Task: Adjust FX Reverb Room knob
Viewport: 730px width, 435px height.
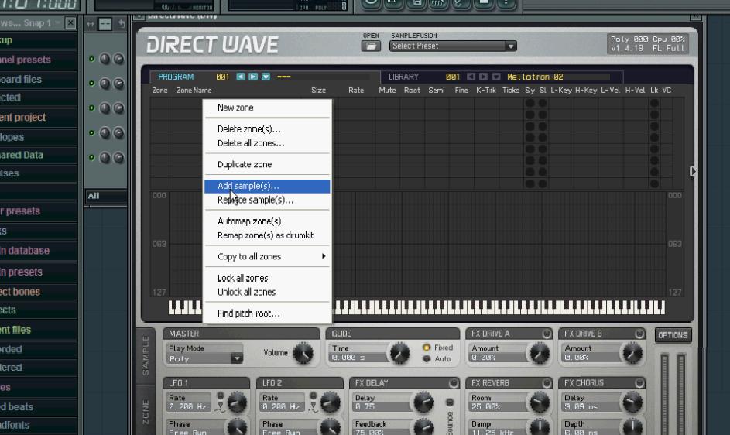Action: click(540, 402)
